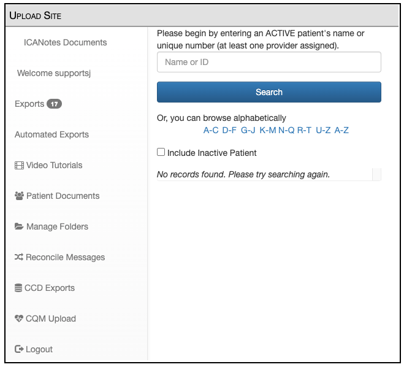This screenshot has height=367, width=404.
Task: Browse patients in the G-J range
Action: pos(248,130)
